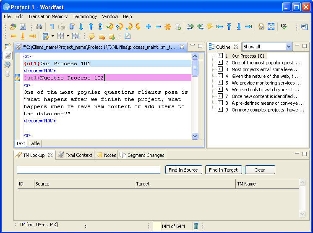Click the blue minus toolbar icon

158,26
